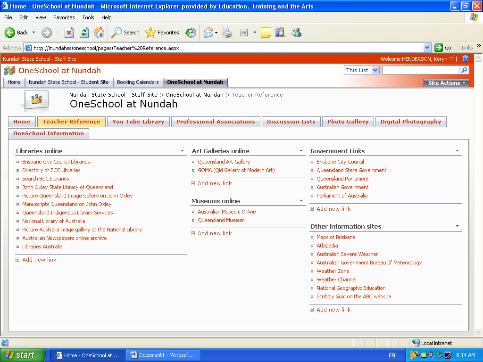
Task: Open the Discuss yellow note icon
Action: pyautogui.click(x=266, y=33)
